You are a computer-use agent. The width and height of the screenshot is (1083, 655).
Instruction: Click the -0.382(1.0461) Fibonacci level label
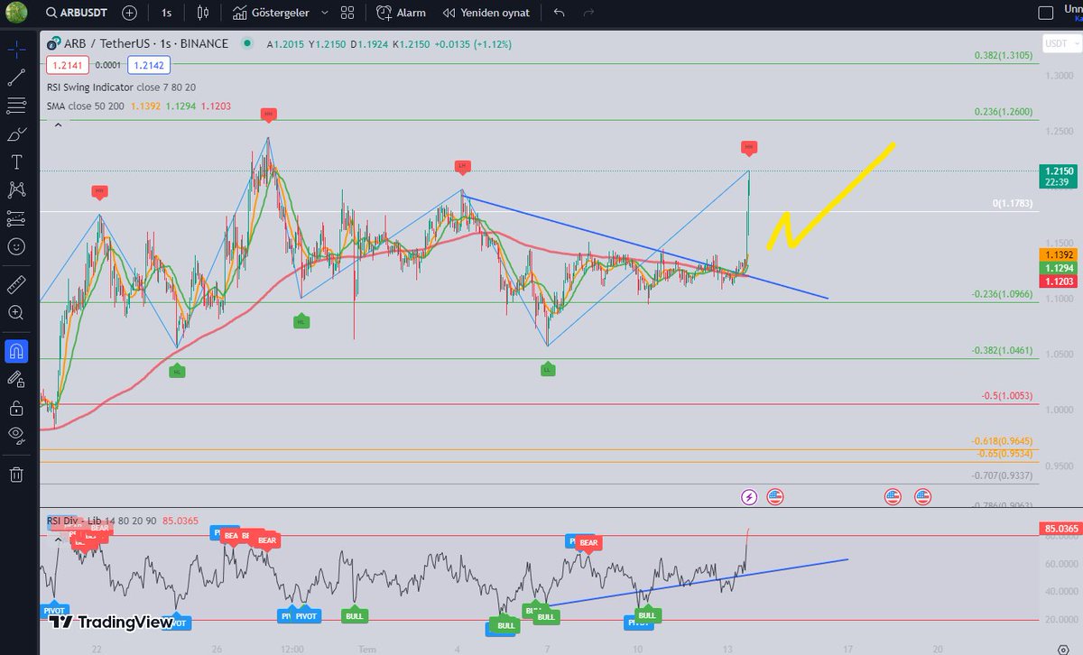coord(1002,350)
